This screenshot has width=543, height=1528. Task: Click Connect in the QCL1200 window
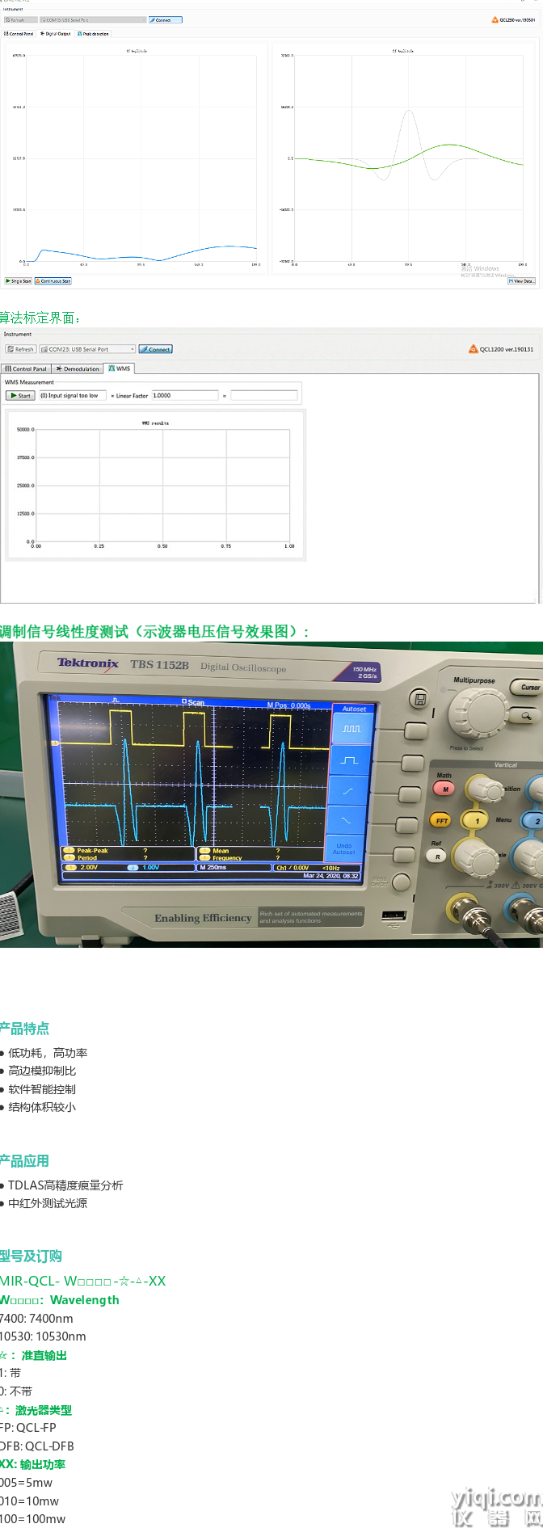[x=155, y=349]
